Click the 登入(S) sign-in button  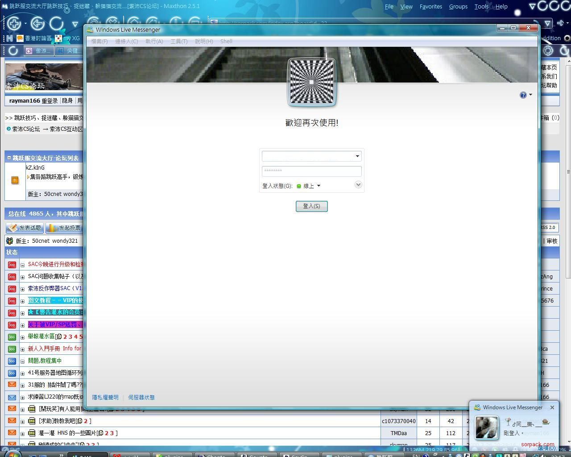pyautogui.click(x=311, y=206)
